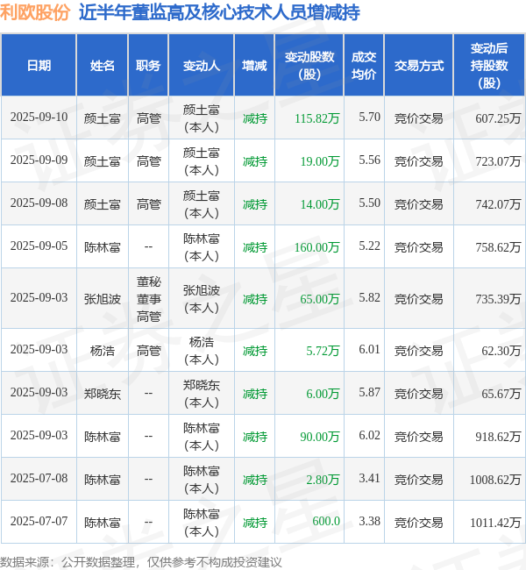Select the 成交均价 column header
This screenshot has height=570, width=526.
coord(364,66)
